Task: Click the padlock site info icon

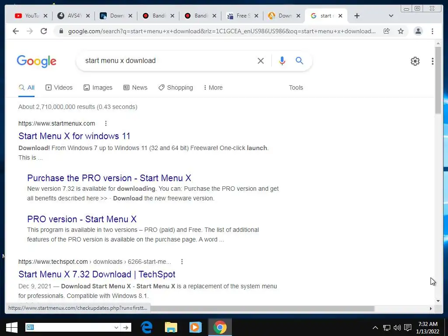Action: tap(61, 31)
